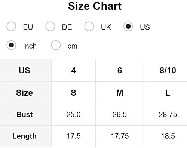
Task: Select the DE size region option
Action: point(50,27)
